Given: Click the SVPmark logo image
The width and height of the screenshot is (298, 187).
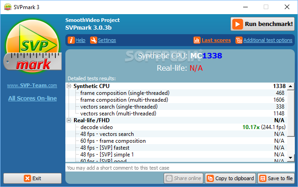Looking at the screenshot, I should click(32, 46).
